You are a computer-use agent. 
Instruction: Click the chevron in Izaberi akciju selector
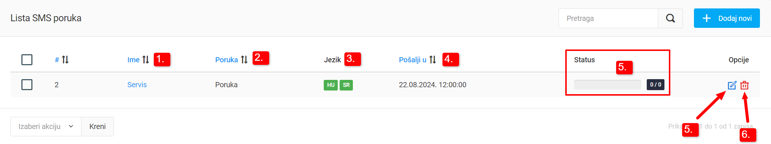coord(71,126)
